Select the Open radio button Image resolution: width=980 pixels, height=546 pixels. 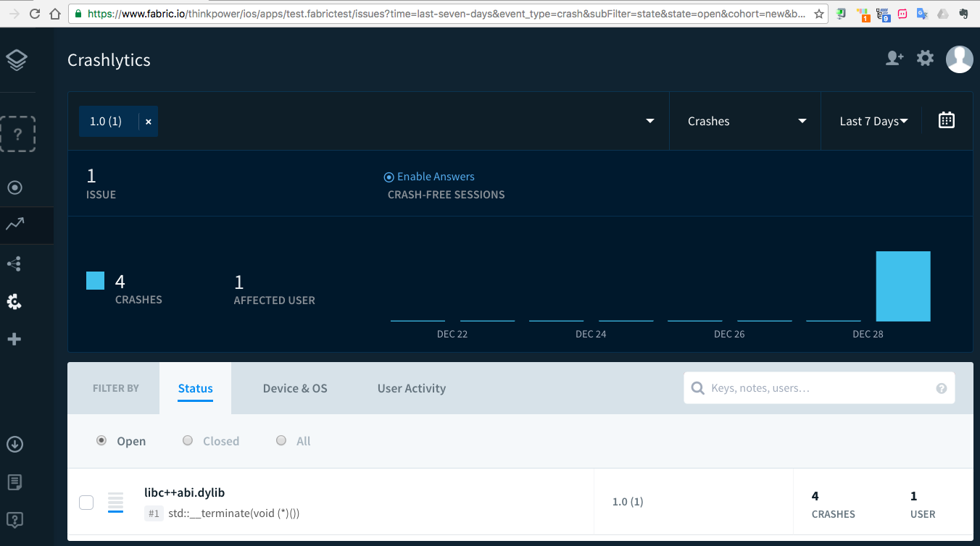101,440
